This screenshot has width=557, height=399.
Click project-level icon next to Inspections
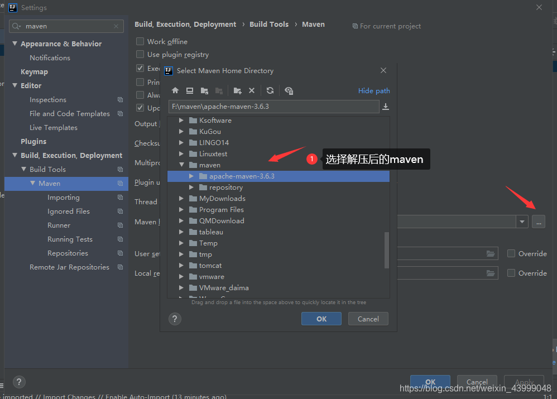(121, 100)
